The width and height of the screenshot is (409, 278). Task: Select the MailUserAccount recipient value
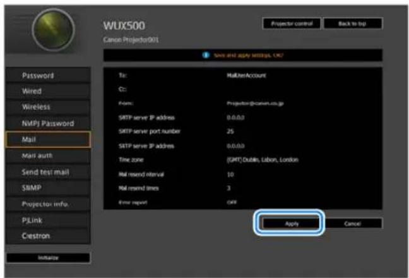[246, 75]
